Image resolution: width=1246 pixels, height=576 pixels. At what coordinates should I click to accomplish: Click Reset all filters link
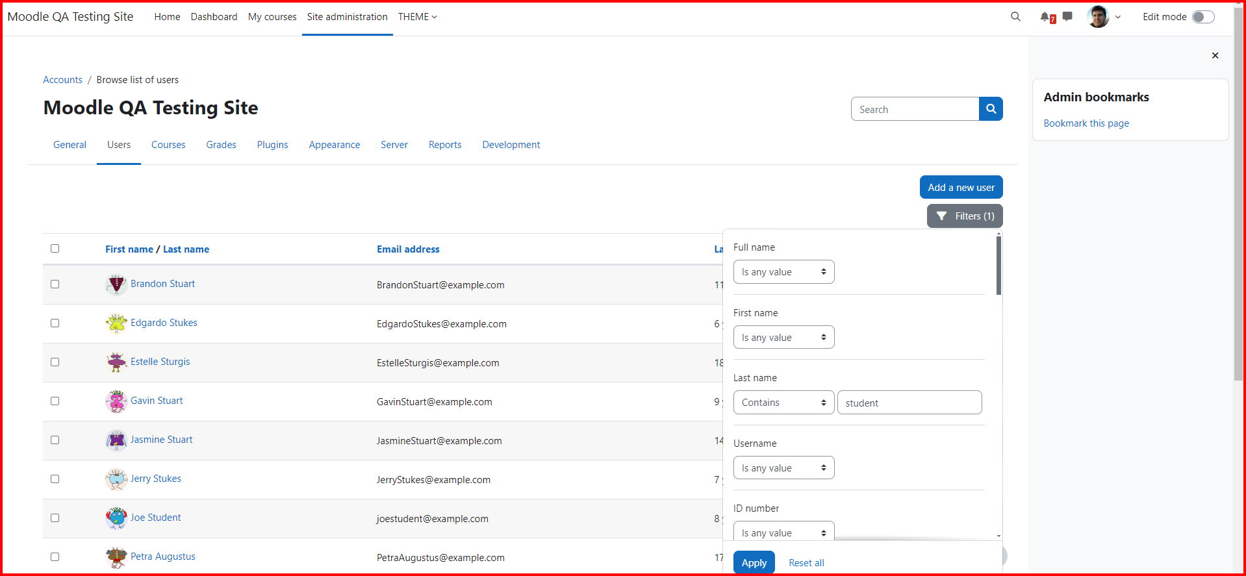[806, 563]
